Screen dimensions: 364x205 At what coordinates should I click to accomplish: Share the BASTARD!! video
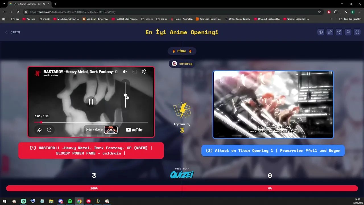coord(40,130)
